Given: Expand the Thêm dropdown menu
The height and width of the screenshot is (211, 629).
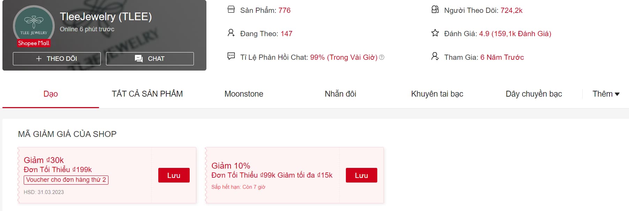Looking at the screenshot, I should point(606,94).
